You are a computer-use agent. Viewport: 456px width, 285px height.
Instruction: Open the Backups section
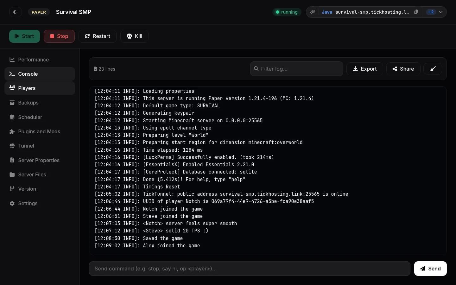pos(40,103)
